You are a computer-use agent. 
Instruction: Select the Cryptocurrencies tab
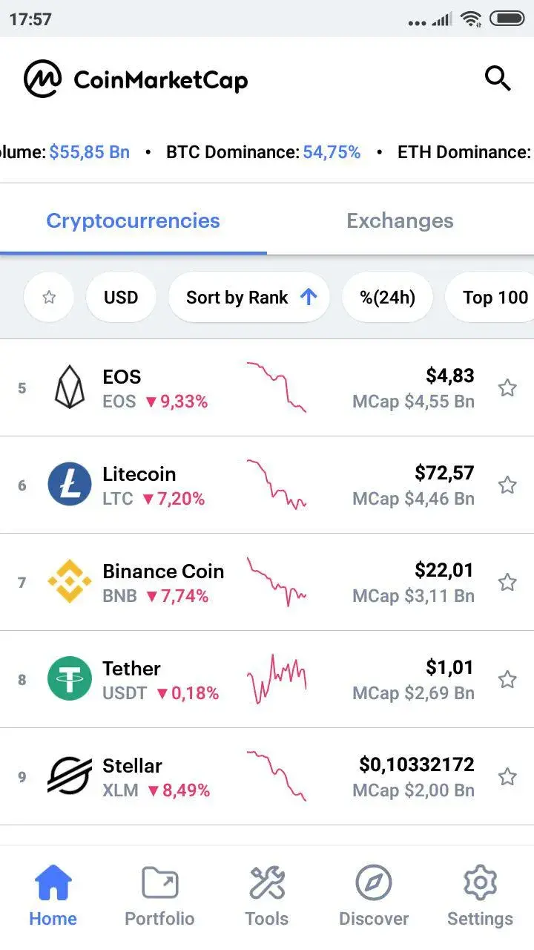coord(133,220)
